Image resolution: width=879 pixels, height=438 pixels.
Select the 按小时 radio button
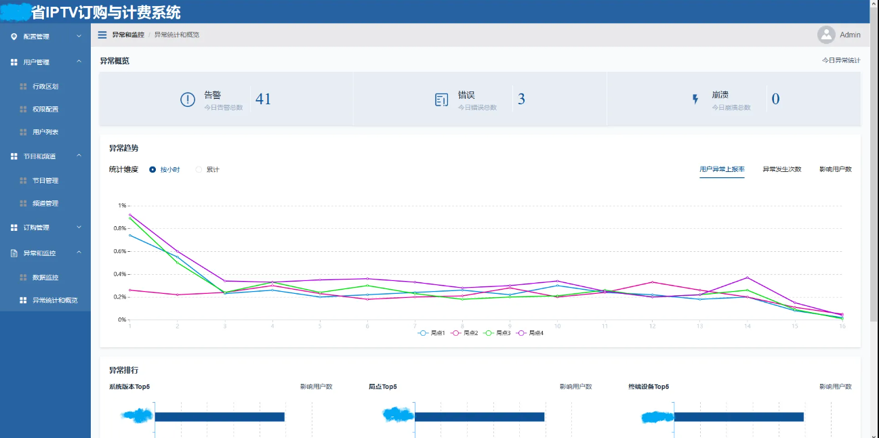(152, 169)
